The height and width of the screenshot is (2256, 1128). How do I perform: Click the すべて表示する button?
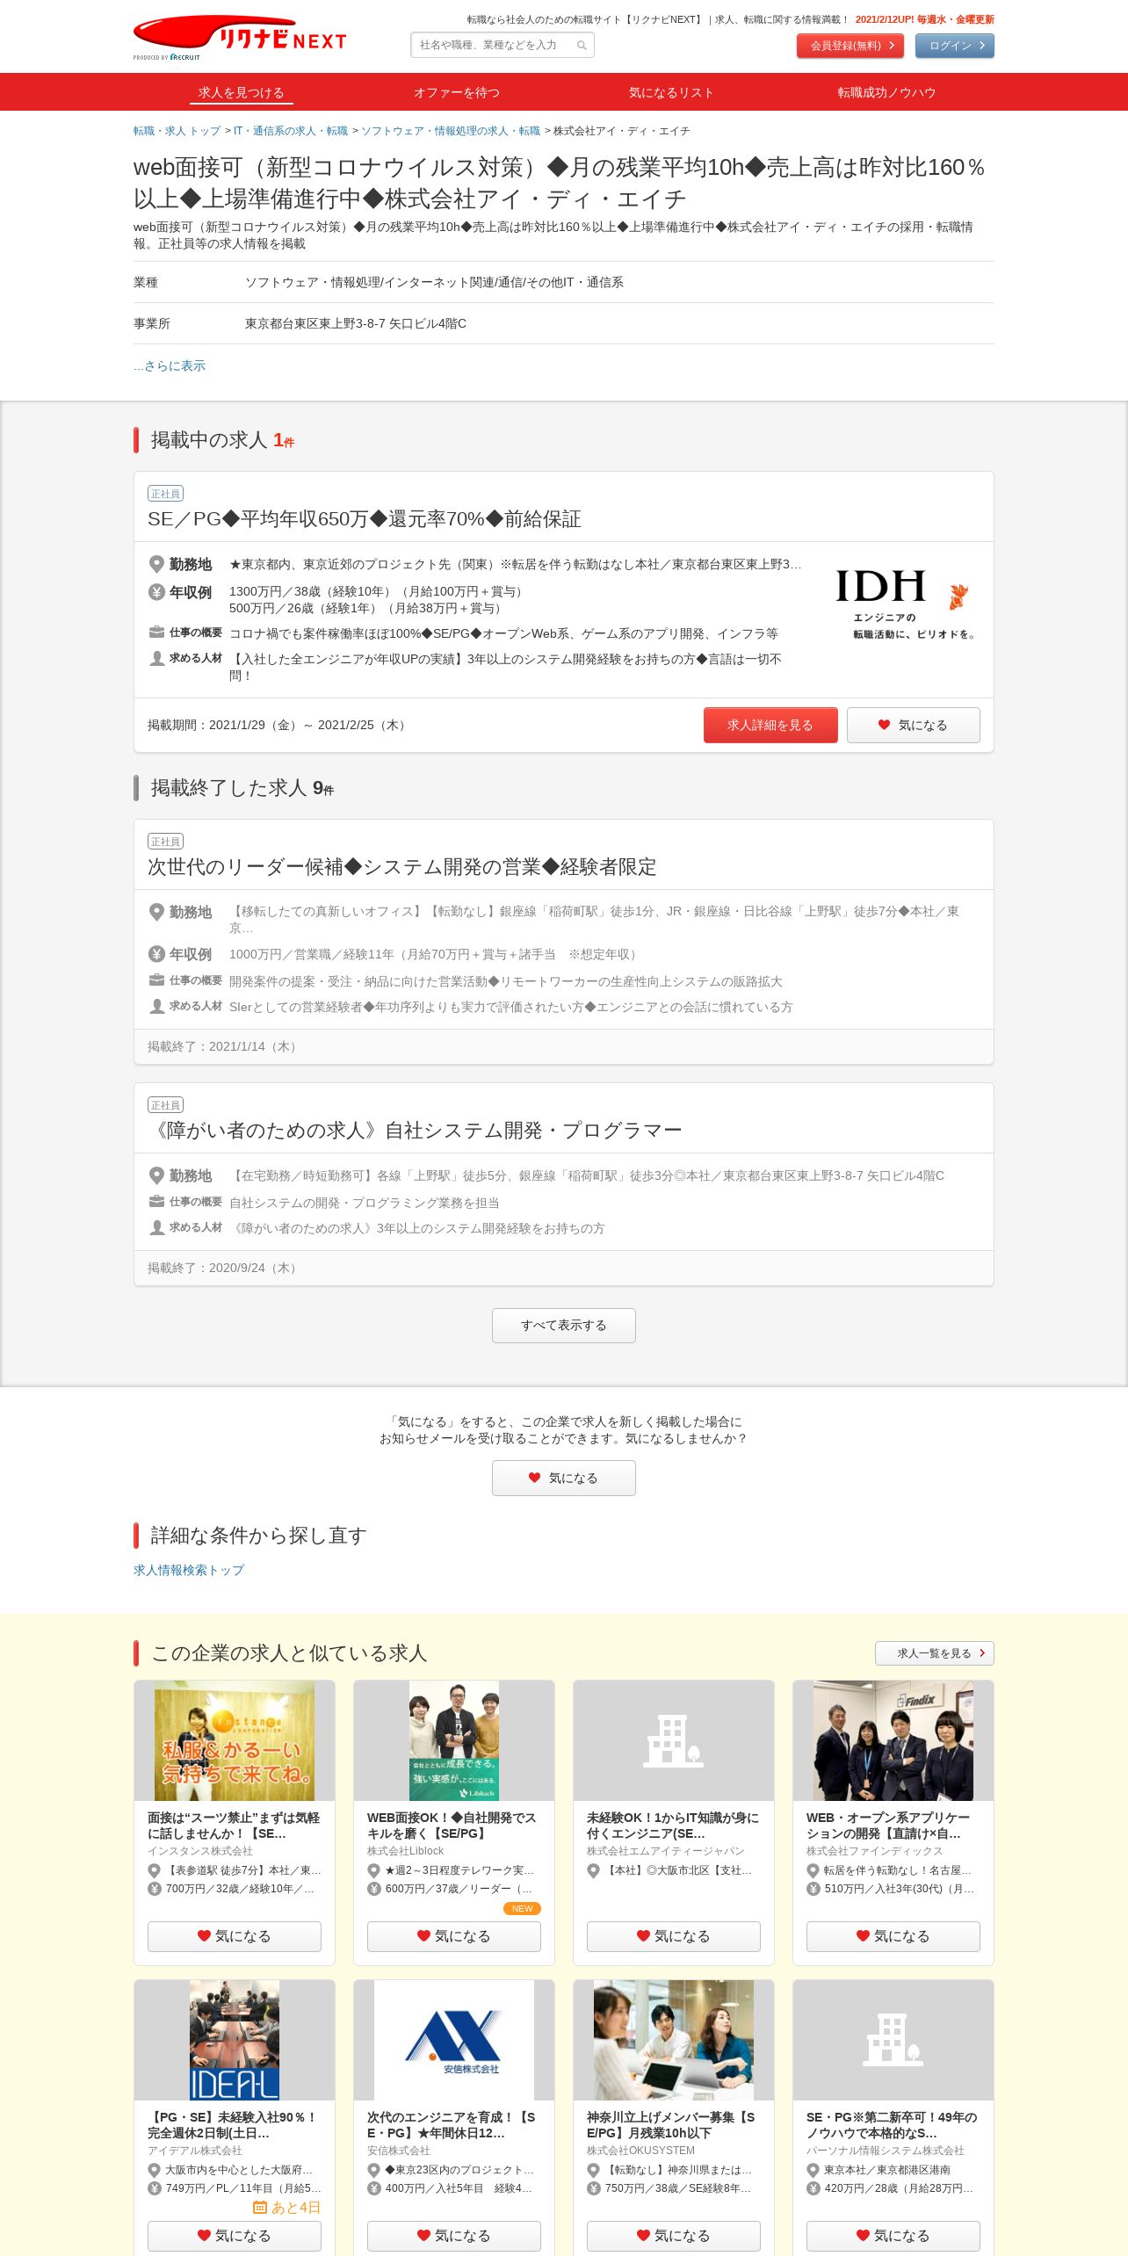[x=564, y=1325]
